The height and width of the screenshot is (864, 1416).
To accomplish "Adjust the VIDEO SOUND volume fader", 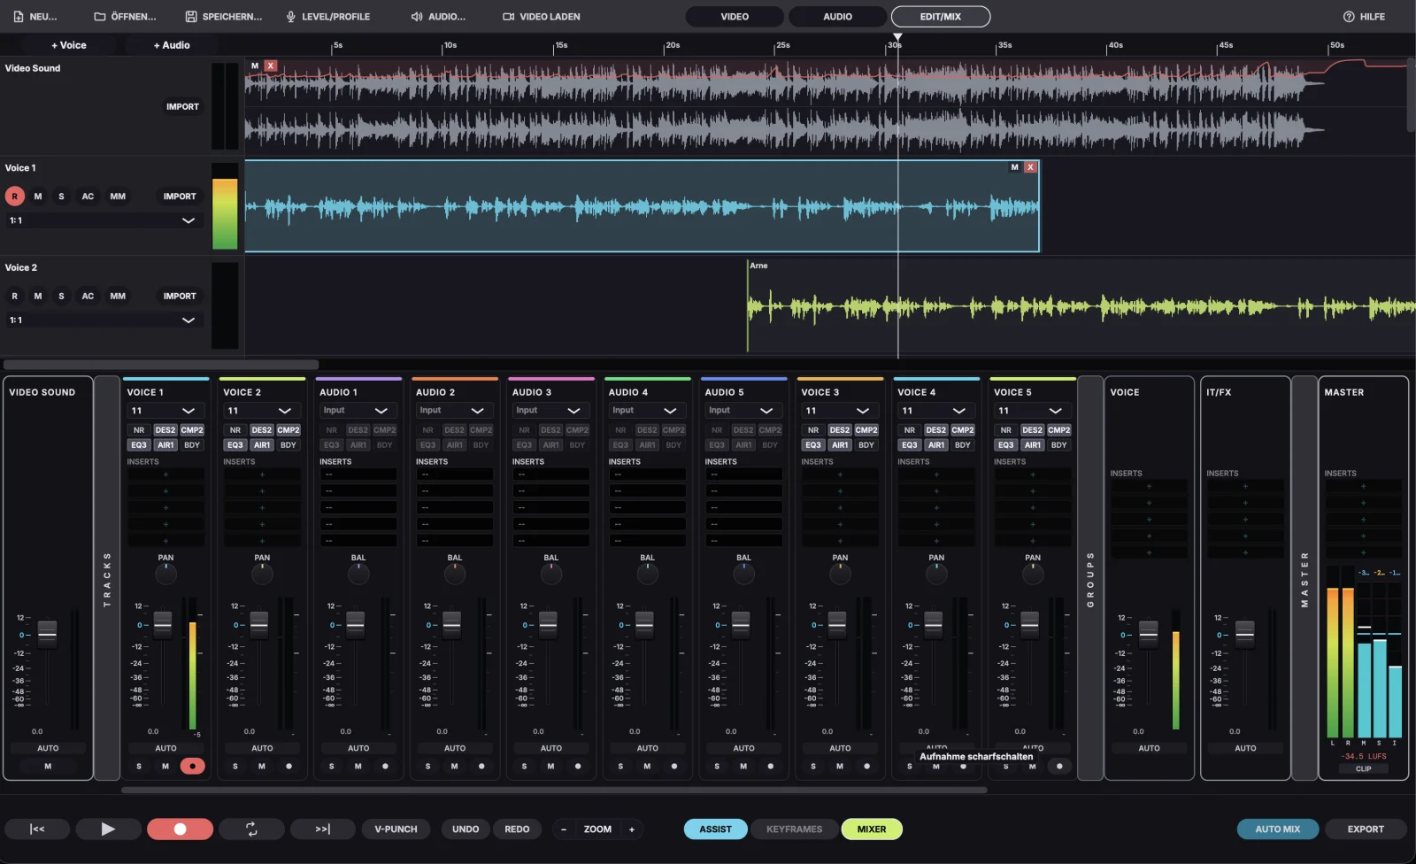I will (x=48, y=634).
